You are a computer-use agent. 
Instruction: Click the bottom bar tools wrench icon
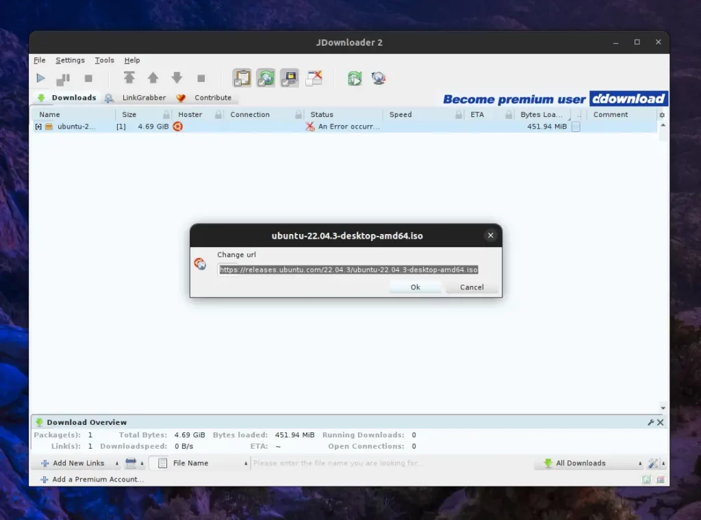tap(653, 463)
